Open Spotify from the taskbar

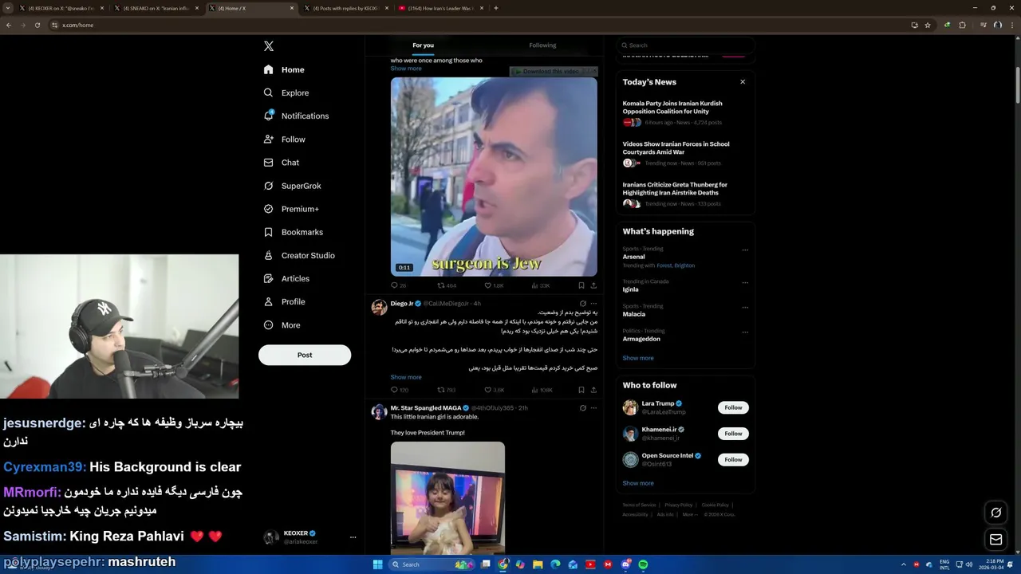click(x=643, y=564)
